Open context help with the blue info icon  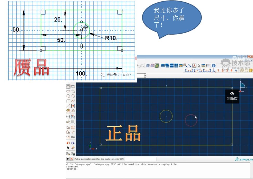(213, 65)
